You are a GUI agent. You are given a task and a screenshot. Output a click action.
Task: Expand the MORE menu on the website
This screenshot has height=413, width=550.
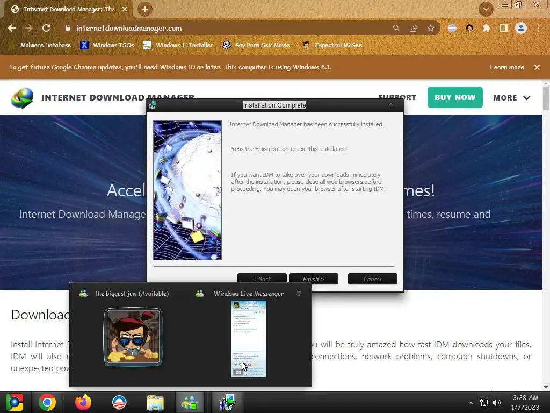[511, 98]
